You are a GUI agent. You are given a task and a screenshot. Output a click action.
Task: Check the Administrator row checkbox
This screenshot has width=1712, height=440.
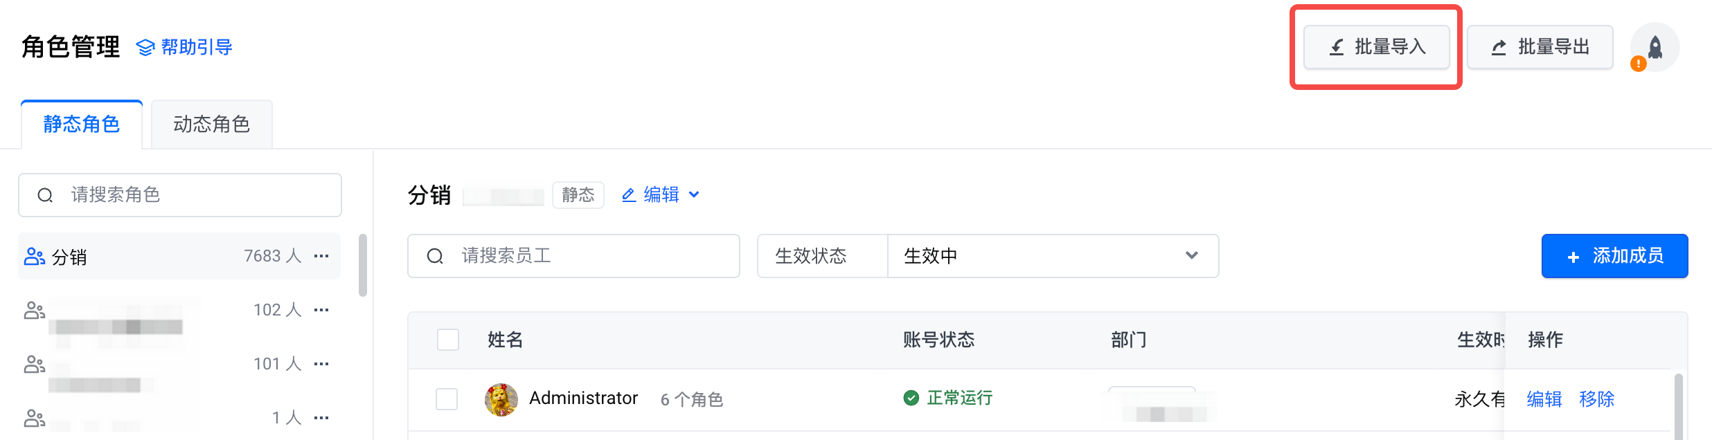click(447, 399)
